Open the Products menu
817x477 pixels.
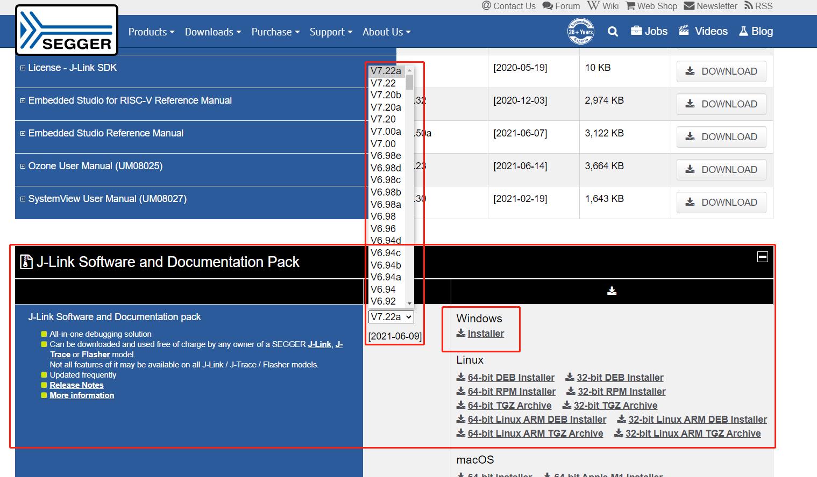click(151, 32)
